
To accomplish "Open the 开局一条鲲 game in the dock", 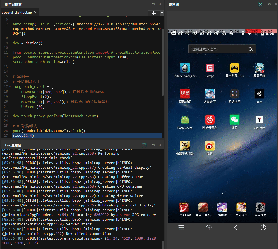I will pyautogui.click(x=203, y=207).
